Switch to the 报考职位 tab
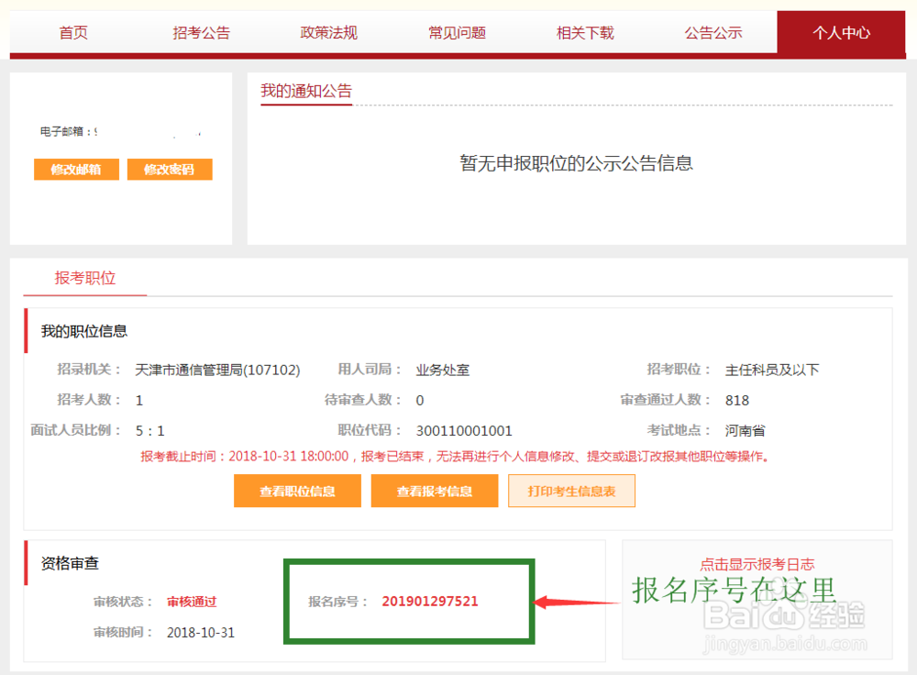The image size is (917, 675). click(x=84, y=278)
